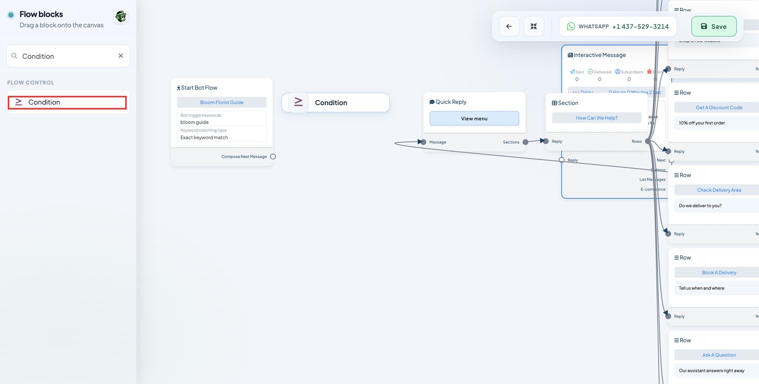Click the magnifier icon in the search box
This screenshot has width=759, height=384.
pyautogui.click(x=15, y=56)
